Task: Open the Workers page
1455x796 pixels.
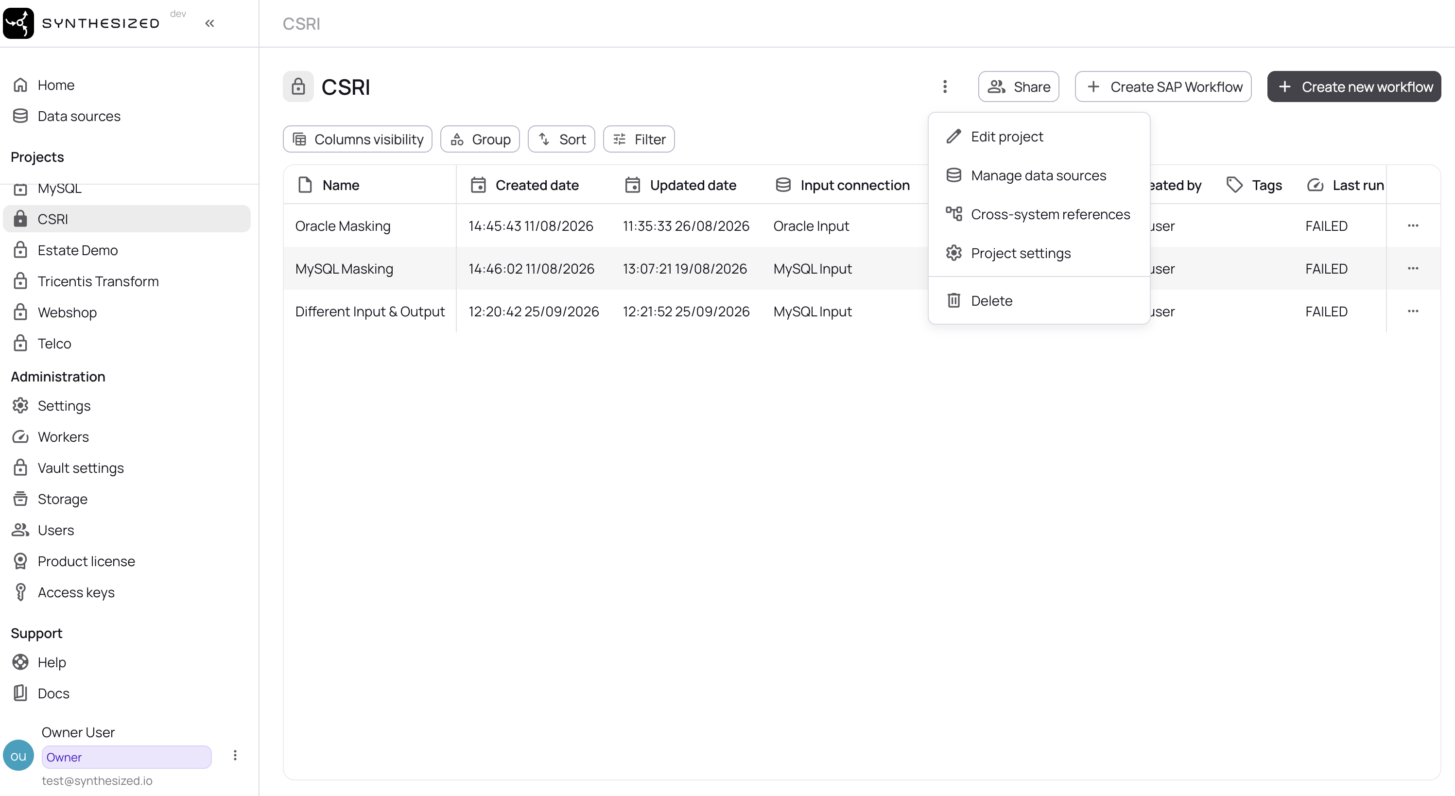Action: pyautogui.click(x=126, y=437)
